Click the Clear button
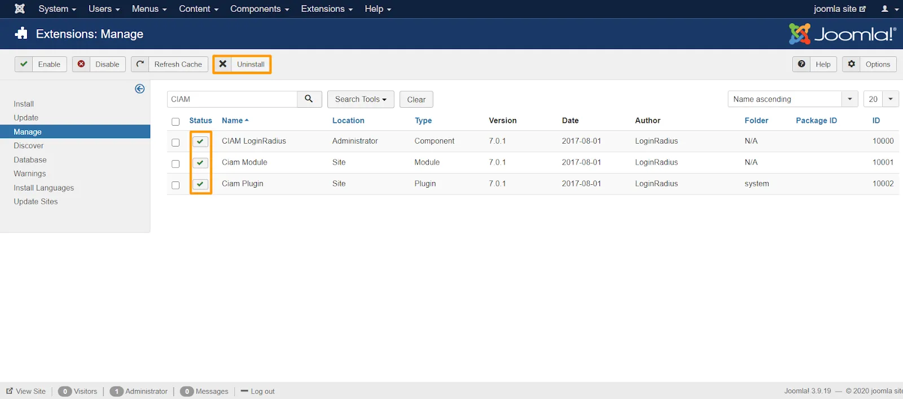Viewport: 903px width, 399px height. [417, 99]
